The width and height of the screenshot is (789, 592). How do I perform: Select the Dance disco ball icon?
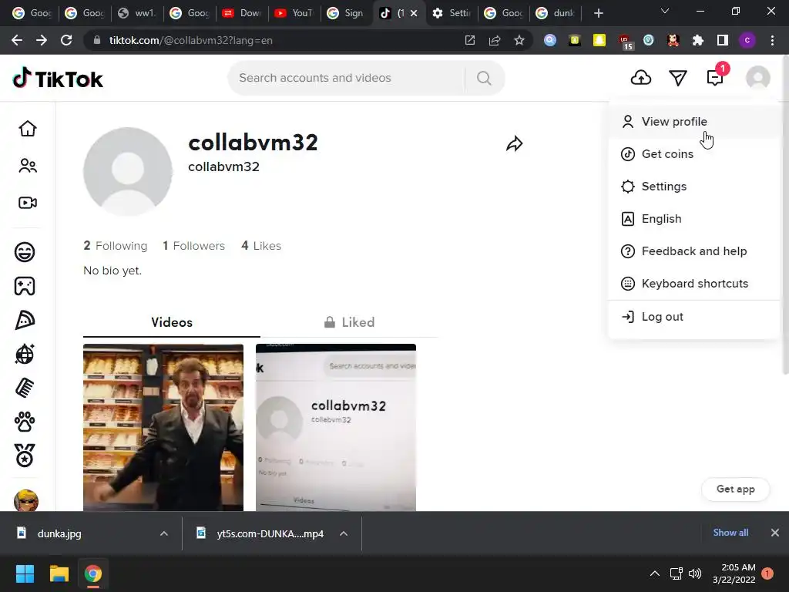pyautogui.click(x=25, y=354)
